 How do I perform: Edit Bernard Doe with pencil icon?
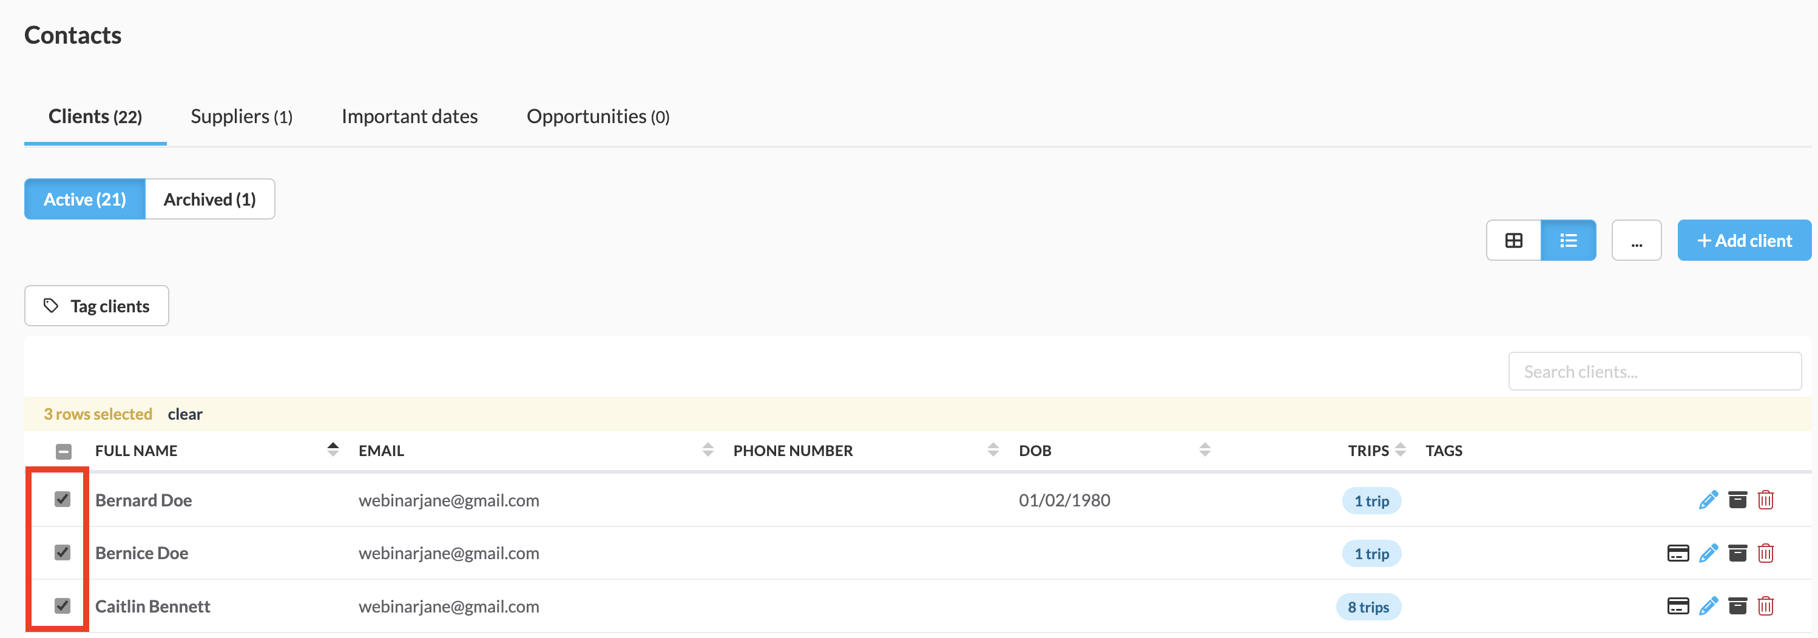(x=1708, y=500)
